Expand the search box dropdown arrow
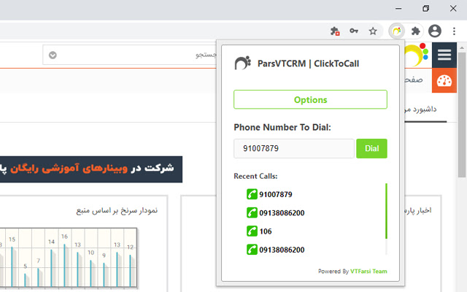 click(x=53, y=55)
